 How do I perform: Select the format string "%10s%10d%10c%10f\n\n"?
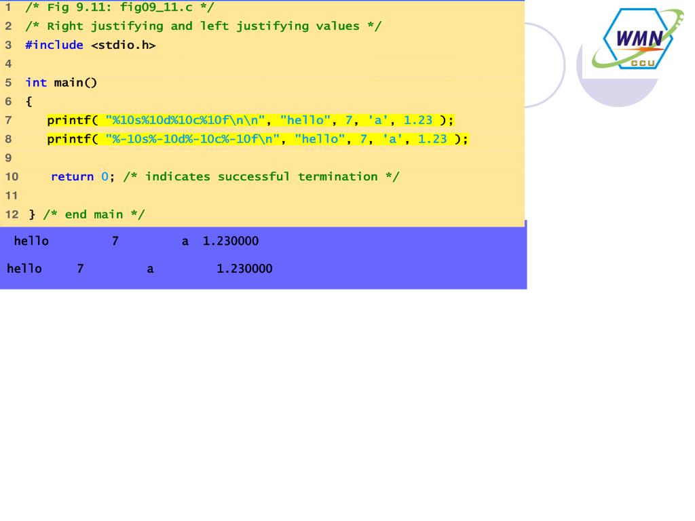(x=185, y=120)
